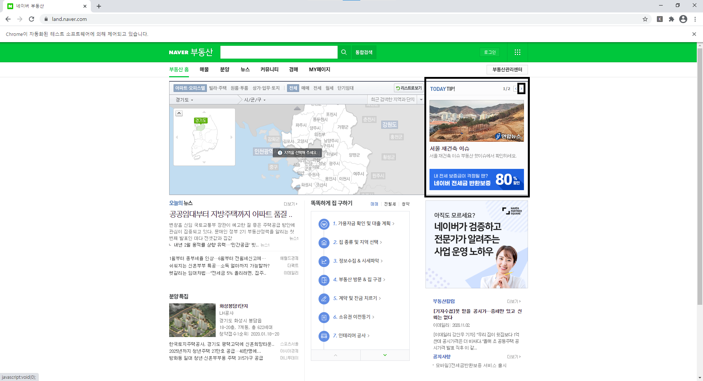The width and height of the screenshot is (703, 381).
Task: Click the search magnifier icon
Action: coord(344,52)
